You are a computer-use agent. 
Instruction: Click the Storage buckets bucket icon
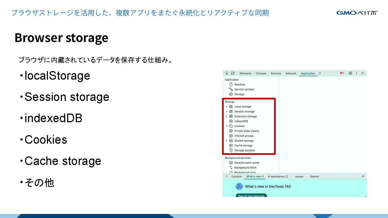click(231, 150)
